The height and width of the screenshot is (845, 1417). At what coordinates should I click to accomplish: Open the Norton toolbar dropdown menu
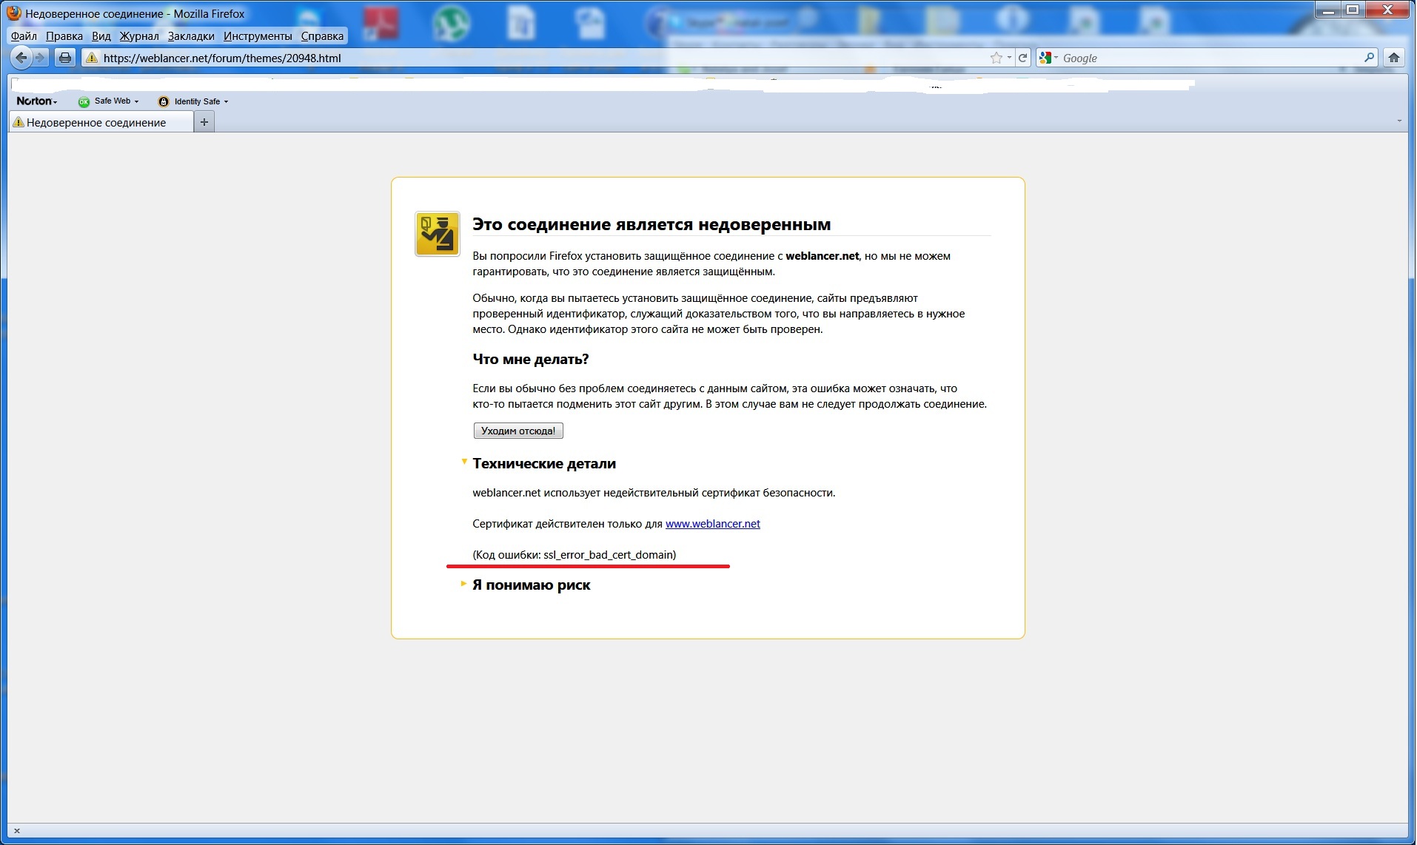36,101
